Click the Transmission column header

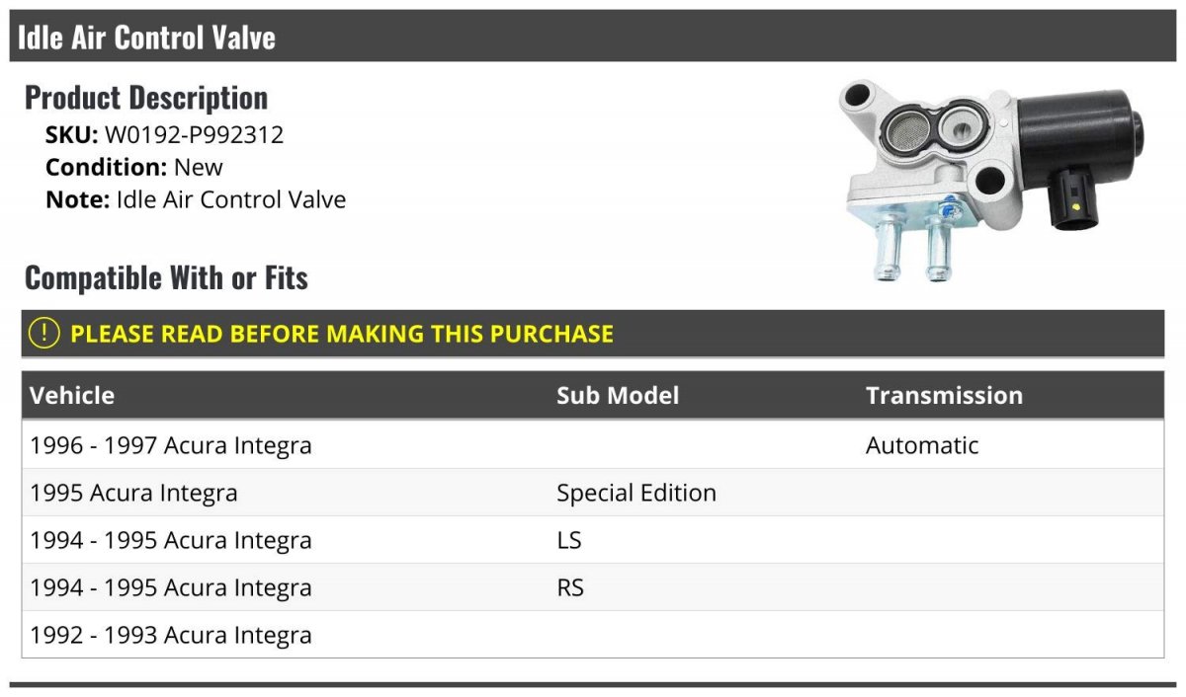[944, 396]
